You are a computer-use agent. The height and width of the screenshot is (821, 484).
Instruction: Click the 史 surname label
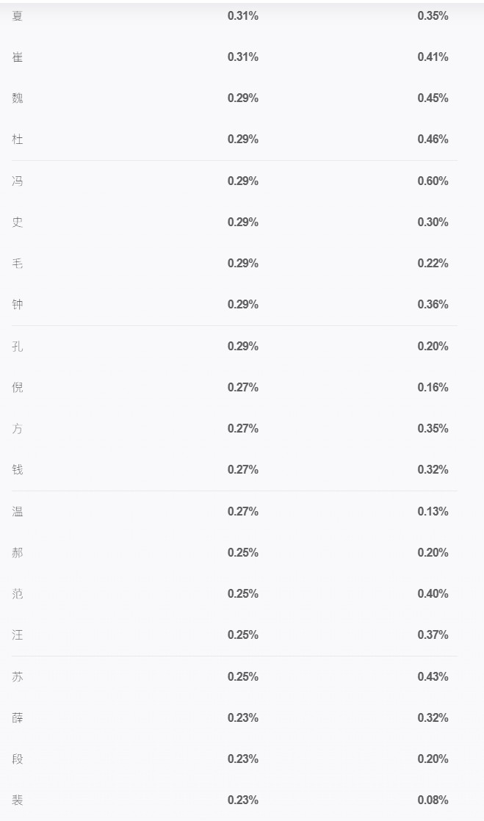coord(18,222)
